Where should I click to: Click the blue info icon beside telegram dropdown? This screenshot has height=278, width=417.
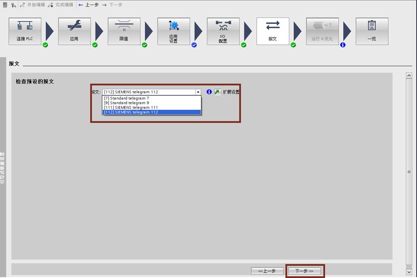209,92
